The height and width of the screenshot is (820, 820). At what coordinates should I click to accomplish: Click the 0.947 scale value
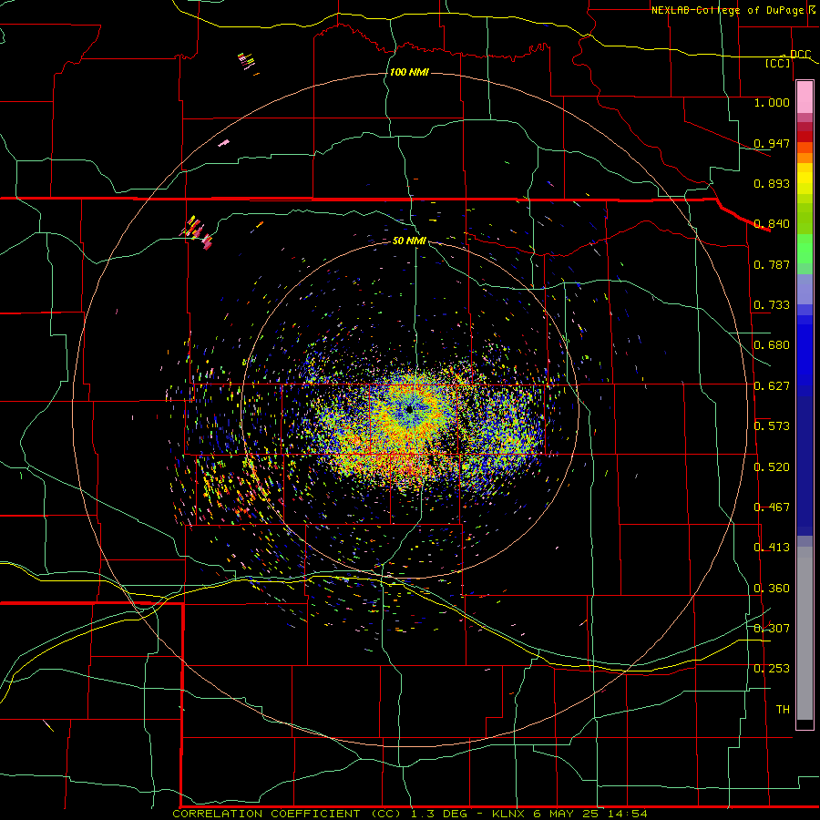click(772, 143)
